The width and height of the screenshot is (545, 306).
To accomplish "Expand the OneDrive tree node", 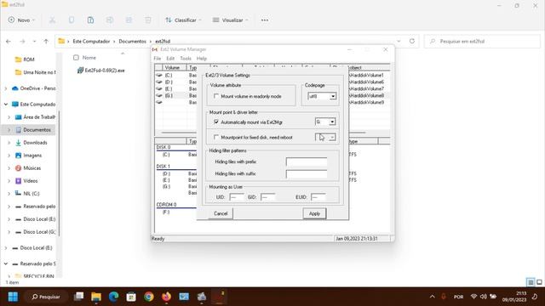I will [6, 88].
